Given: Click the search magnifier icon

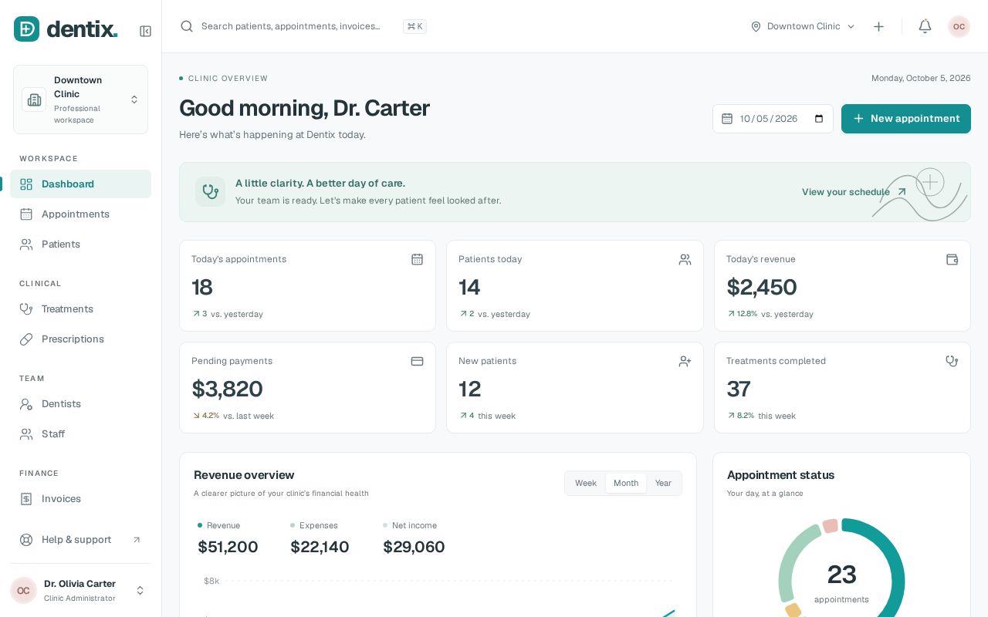Looking at the screenshot, I should point(186,26).
